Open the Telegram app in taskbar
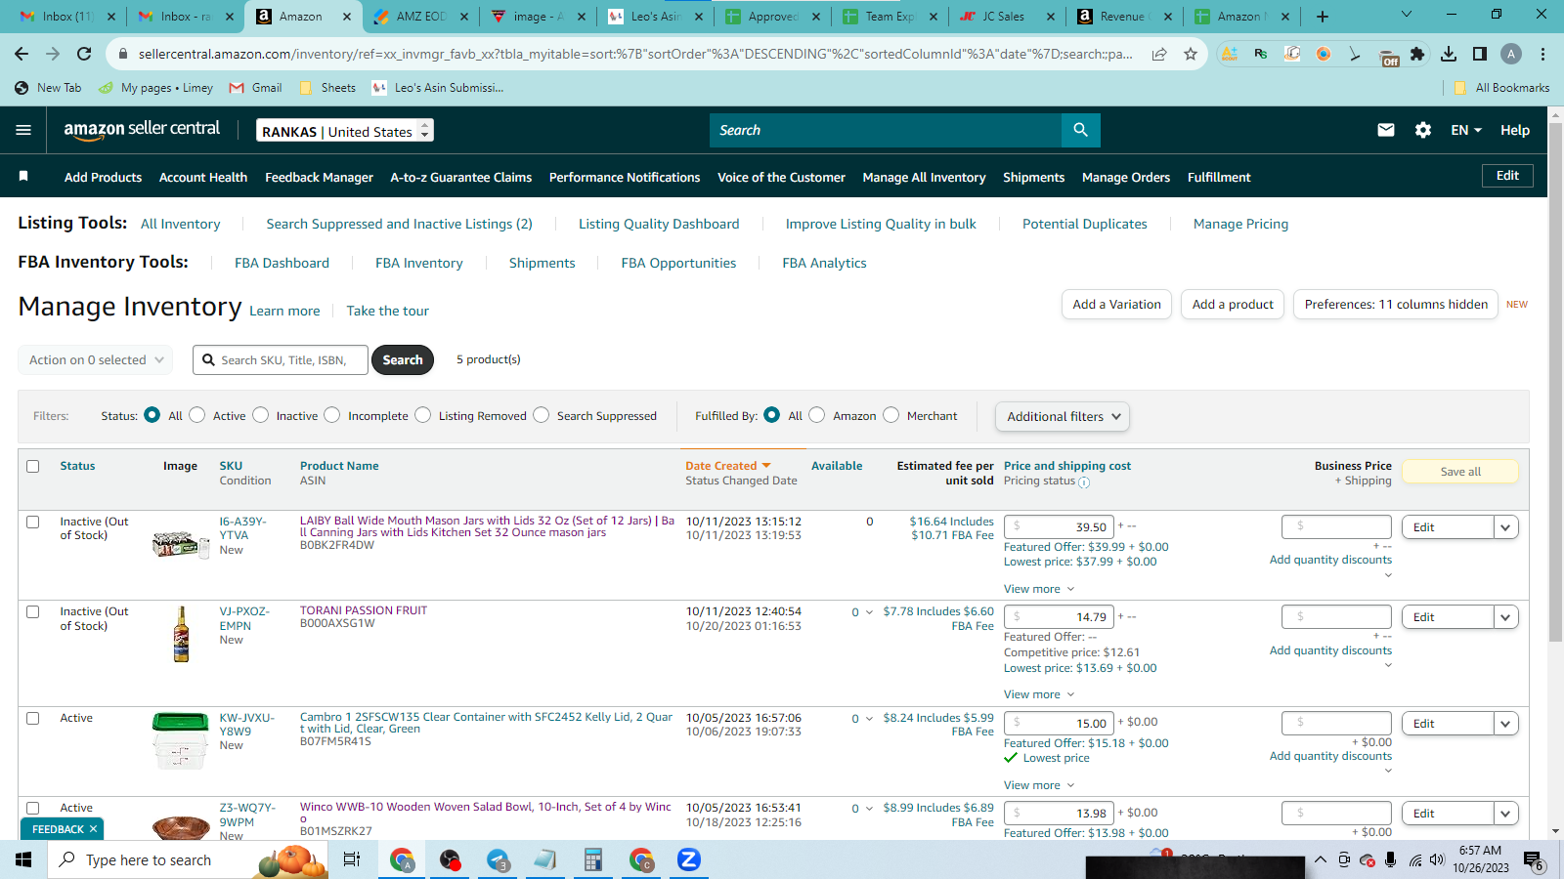Viewport: 1564px width, 879px height. 498,859
